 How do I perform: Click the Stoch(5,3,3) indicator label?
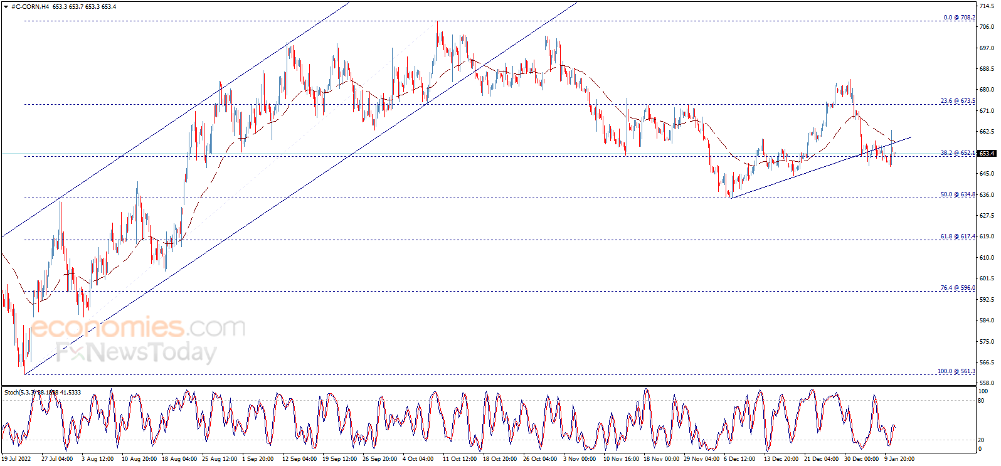point(21,393)
